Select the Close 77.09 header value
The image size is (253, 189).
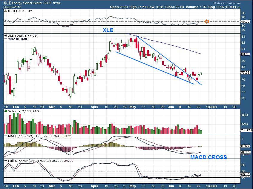point(174,7)
